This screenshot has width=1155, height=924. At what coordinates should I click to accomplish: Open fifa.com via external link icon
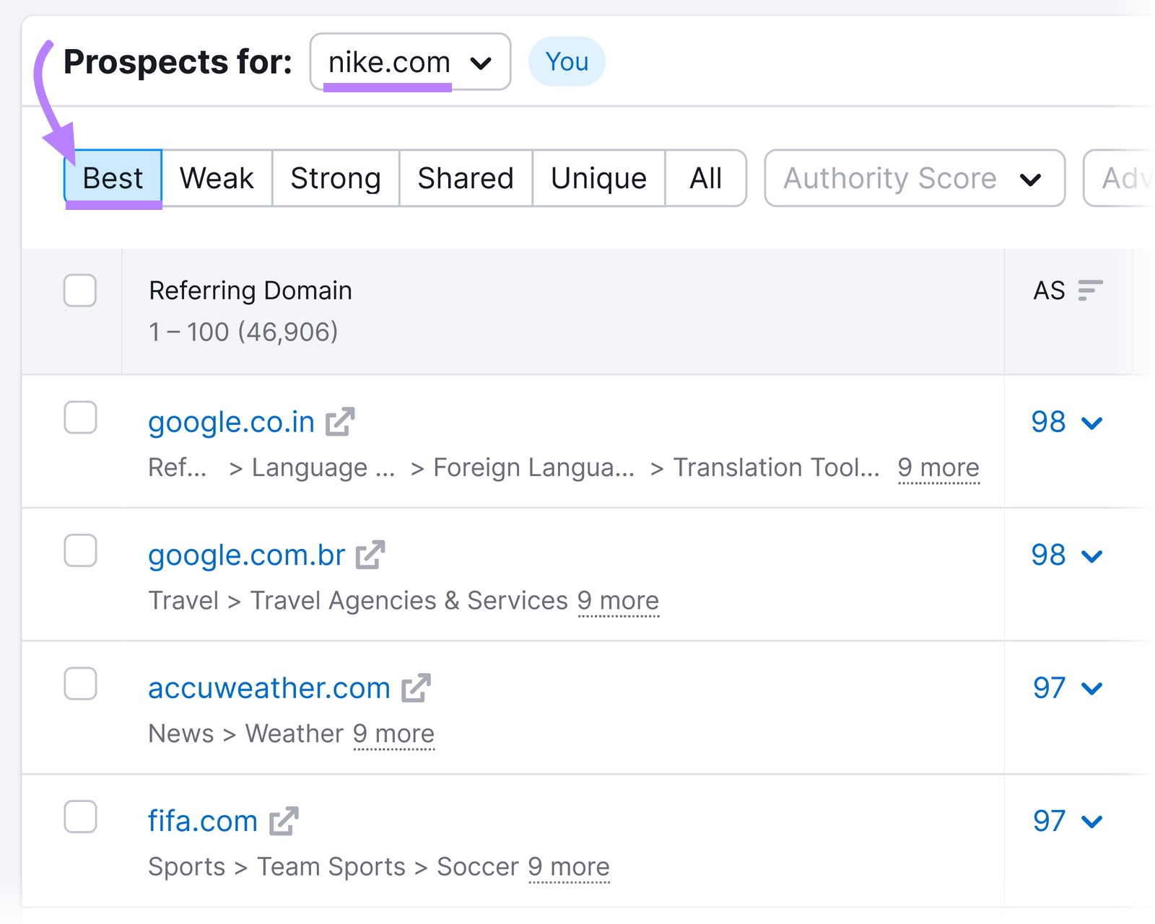pos(285,821)
